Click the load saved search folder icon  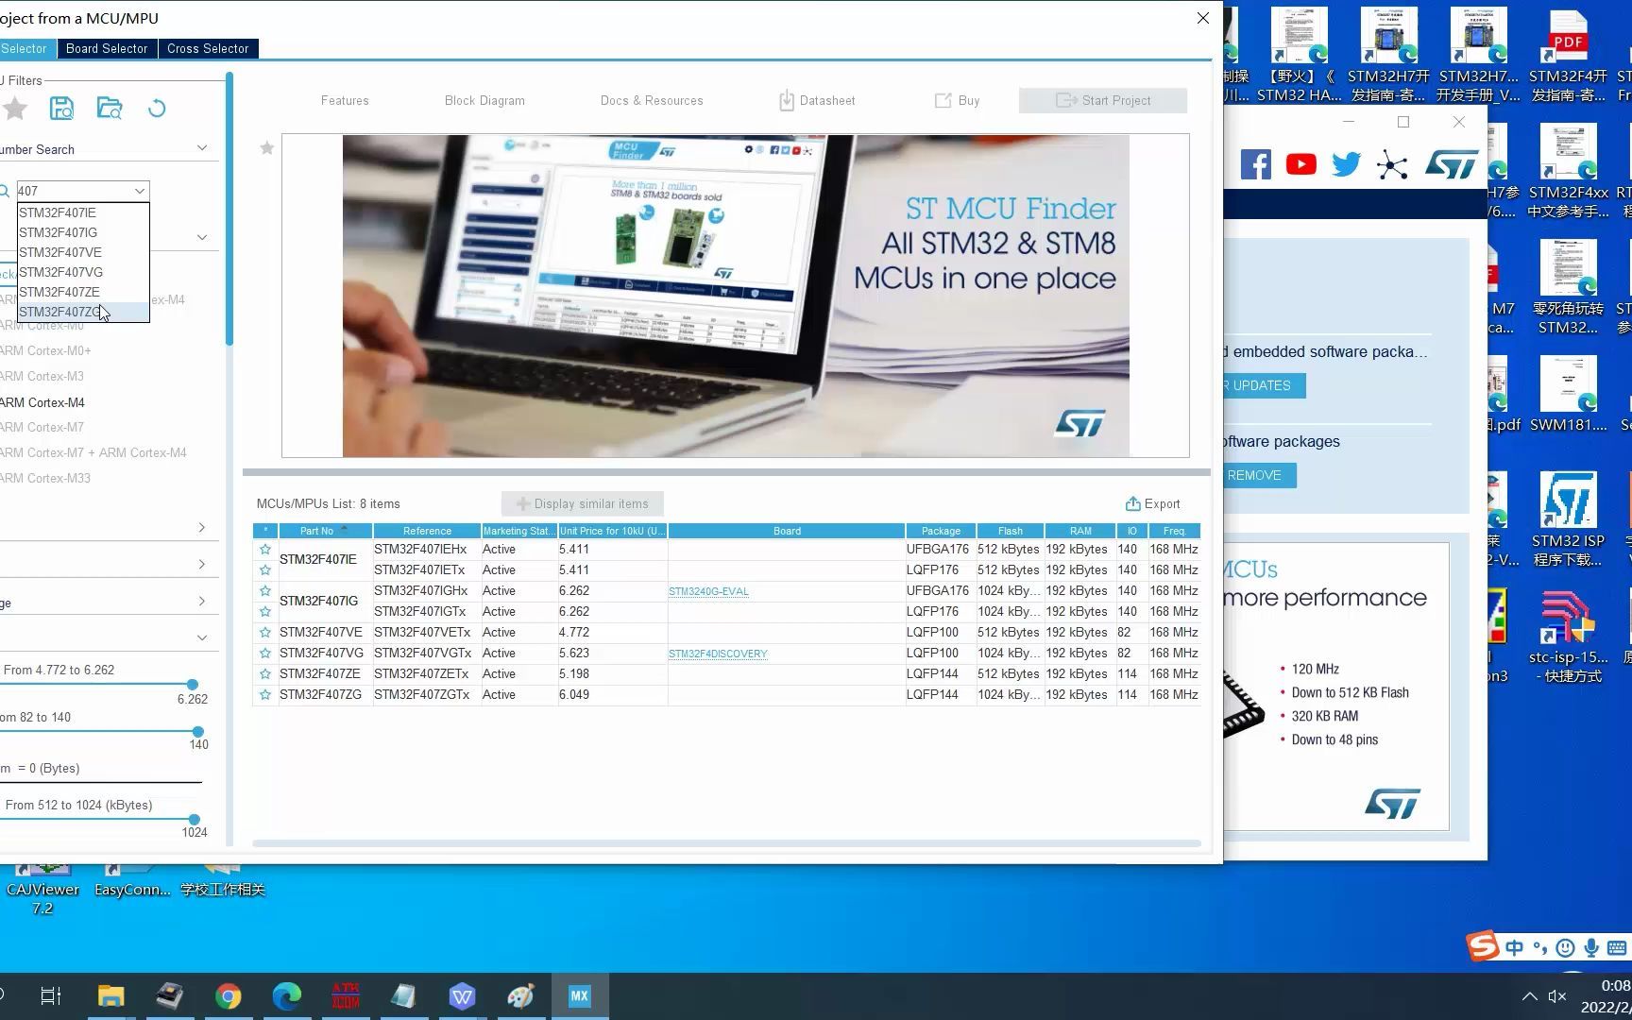pos(110,109)
